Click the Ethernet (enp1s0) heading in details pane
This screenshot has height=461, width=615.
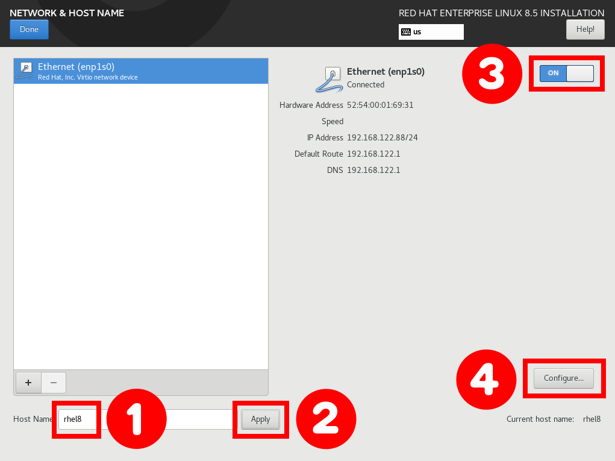coord(386,72)
